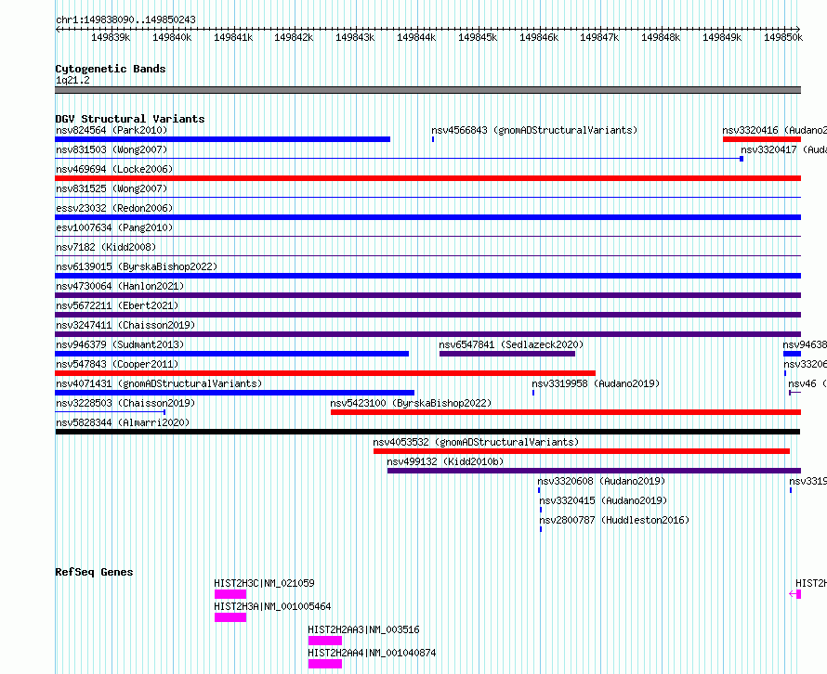Click nsv4071431 (gnomADStructuralVariants) label

[x=159, y=383]
